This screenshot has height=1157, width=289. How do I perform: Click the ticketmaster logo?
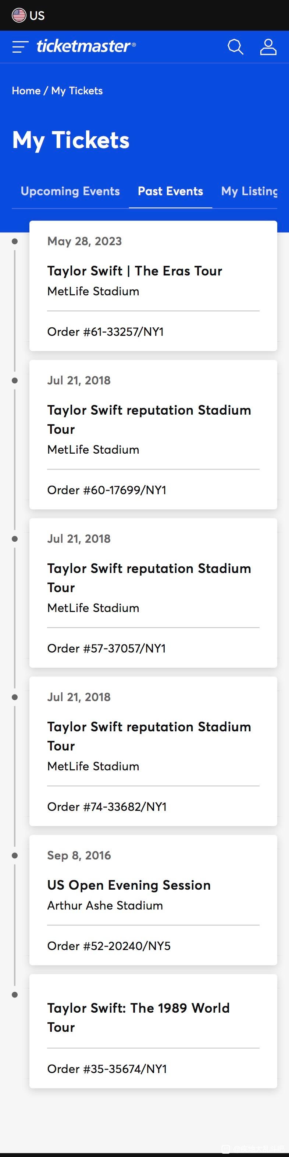point(86,46)
